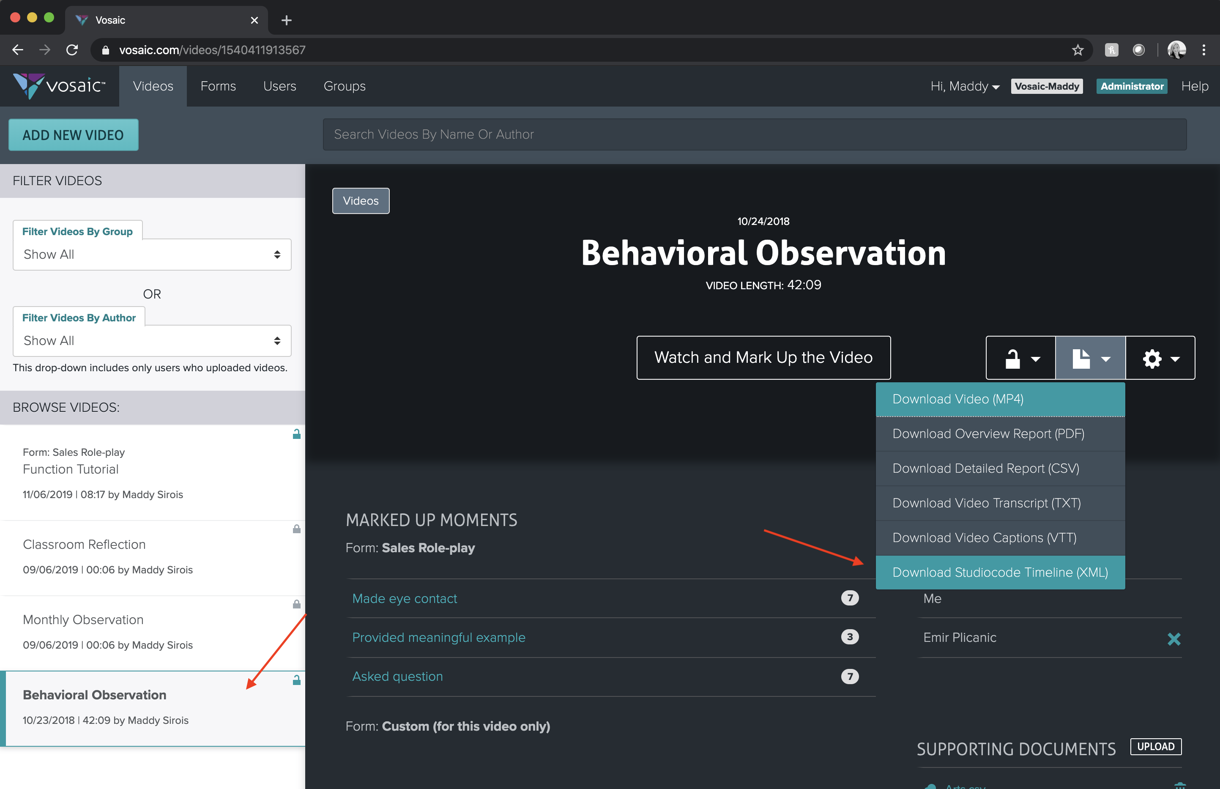Click the Vosaic logo
Image resolution: width=1220 pixels, height=789 pixels.
coord(59,85)
